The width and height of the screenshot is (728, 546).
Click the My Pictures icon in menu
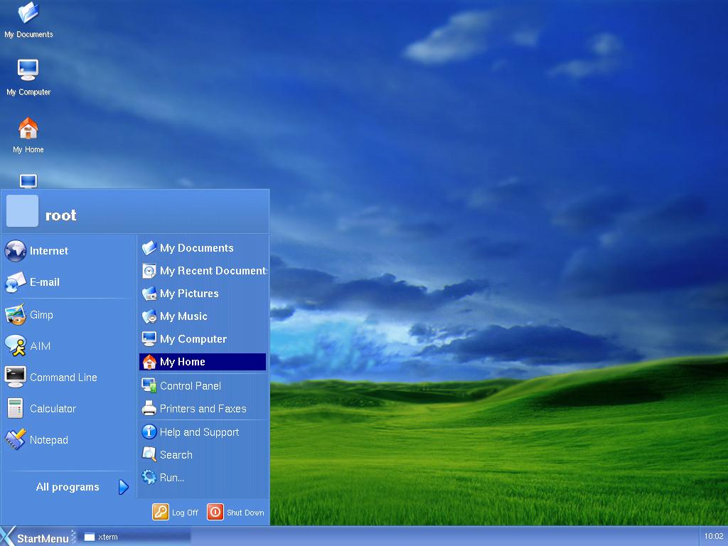pos(149,294)
